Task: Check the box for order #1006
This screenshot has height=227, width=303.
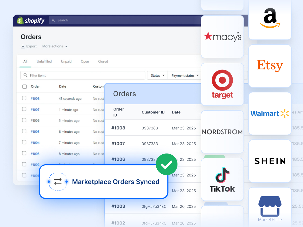Action: coord(24,120)
